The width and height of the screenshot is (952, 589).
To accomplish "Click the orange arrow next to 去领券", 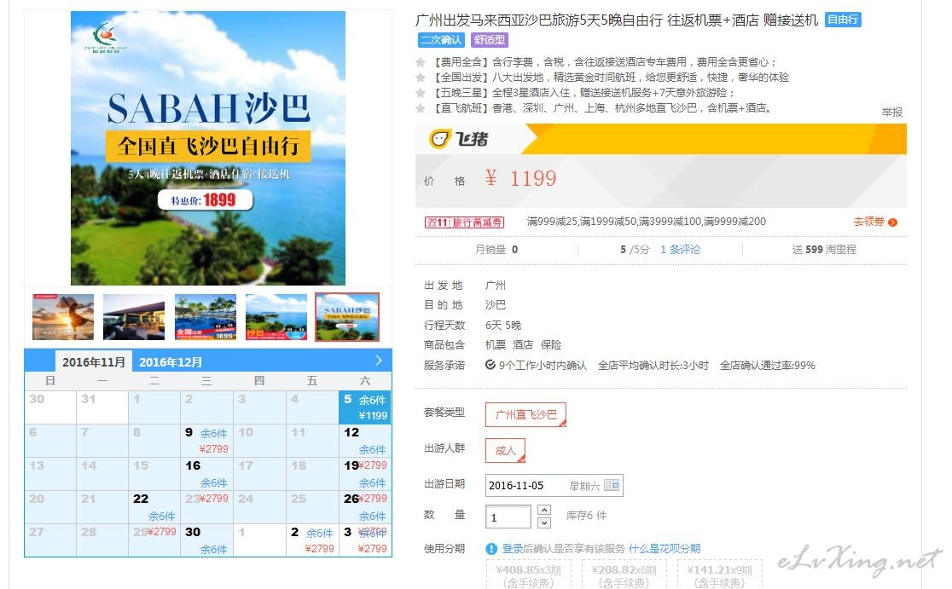I will click(892, 222).
